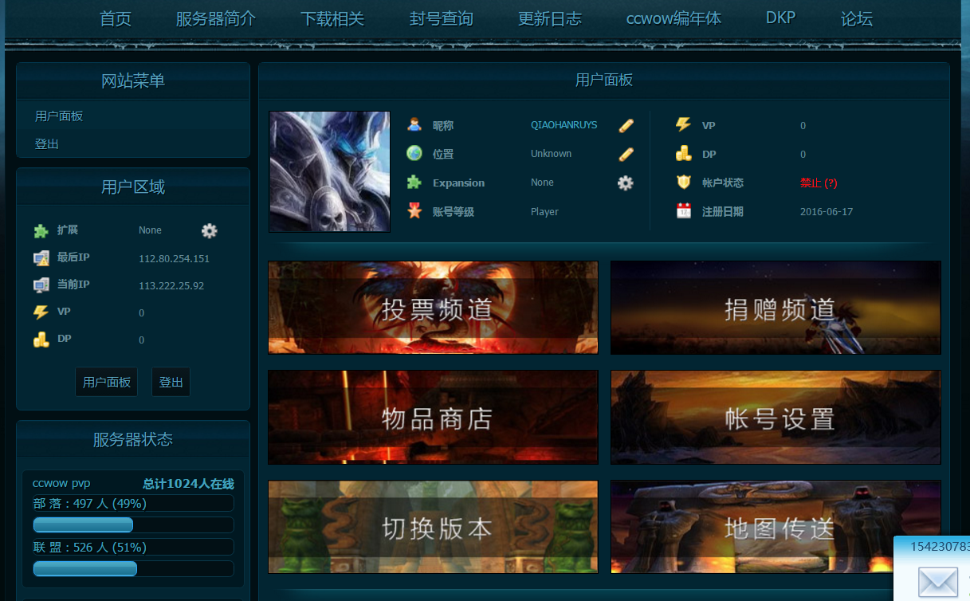970x601 pixels.
Task: Open the 封号查询 navigation item
Action: point(441,18)
